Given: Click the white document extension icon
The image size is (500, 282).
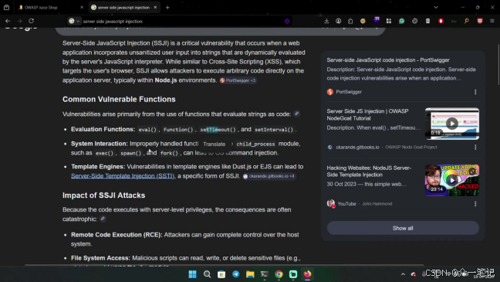Looking at the screenshot, I should point(428,21).
